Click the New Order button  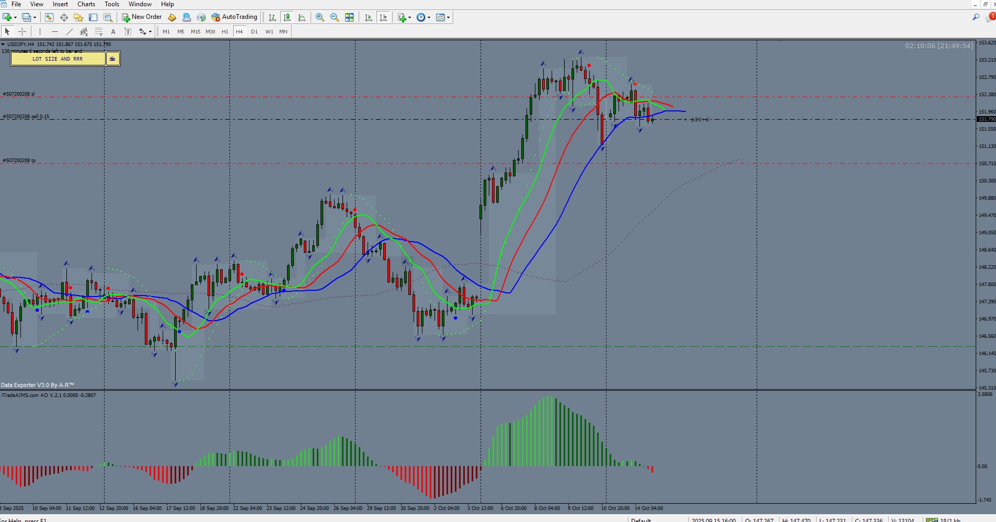tap(142, 17)
